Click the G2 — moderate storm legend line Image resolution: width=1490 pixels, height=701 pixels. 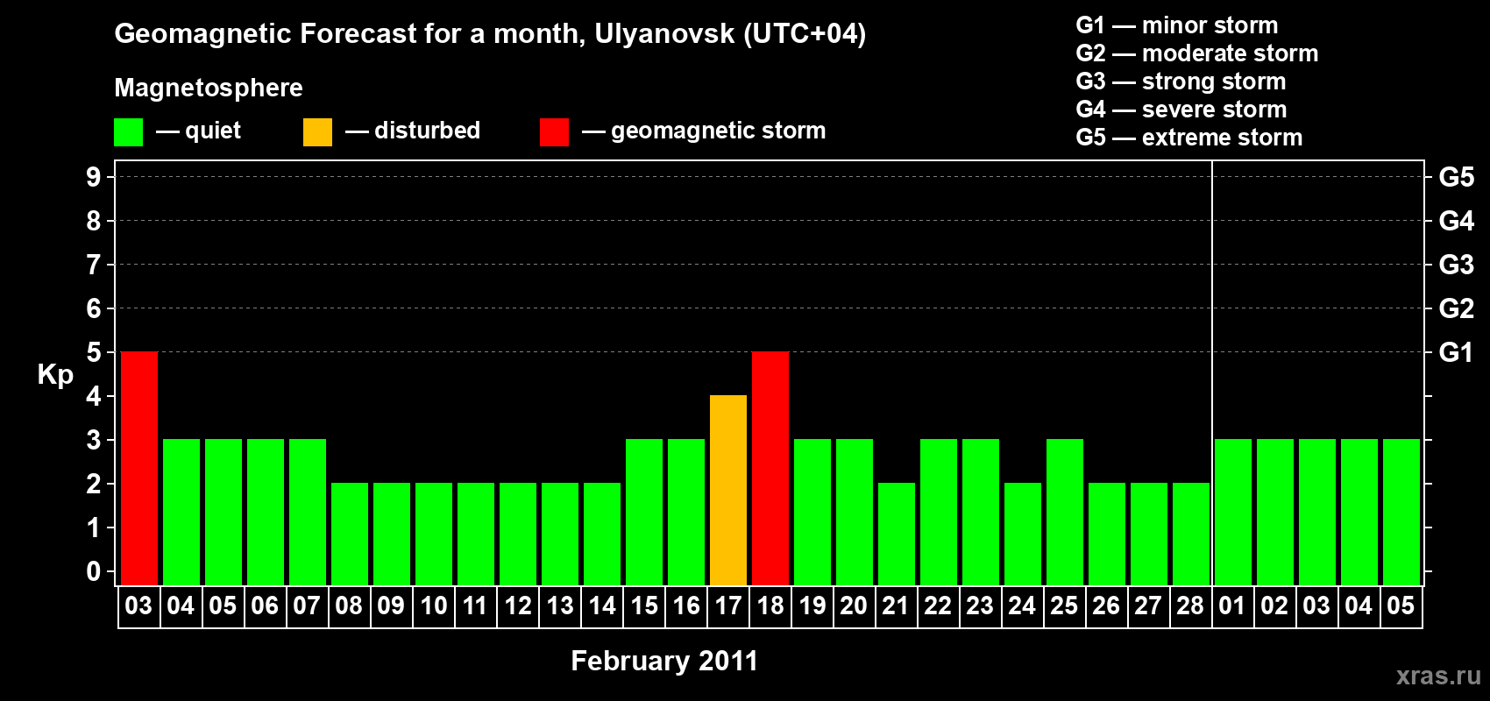(x=1197, y=53)
